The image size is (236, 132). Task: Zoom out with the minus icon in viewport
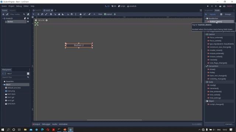36,20
